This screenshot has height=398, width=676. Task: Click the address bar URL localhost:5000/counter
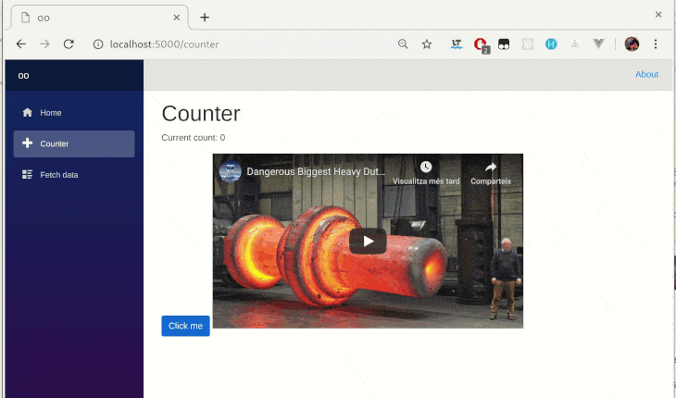point(164,44)
